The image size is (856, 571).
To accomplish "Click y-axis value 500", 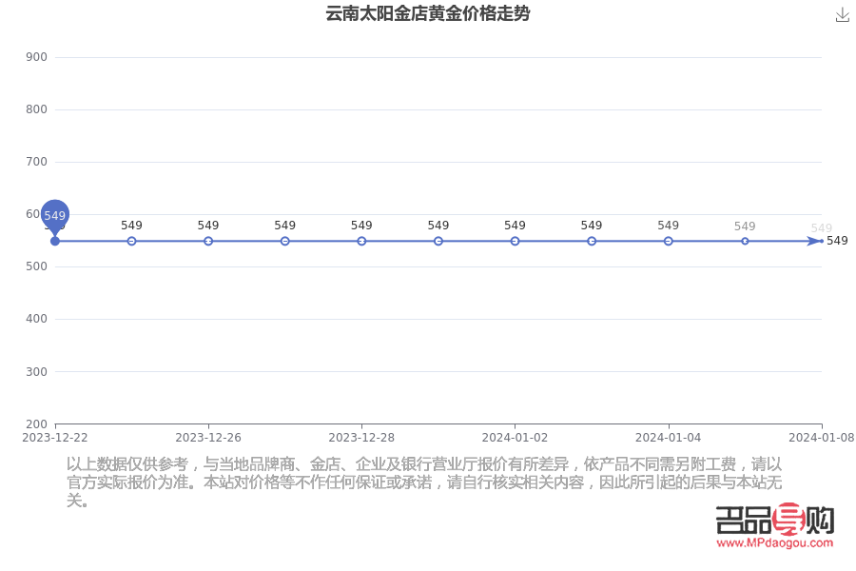I will point(36,266).
